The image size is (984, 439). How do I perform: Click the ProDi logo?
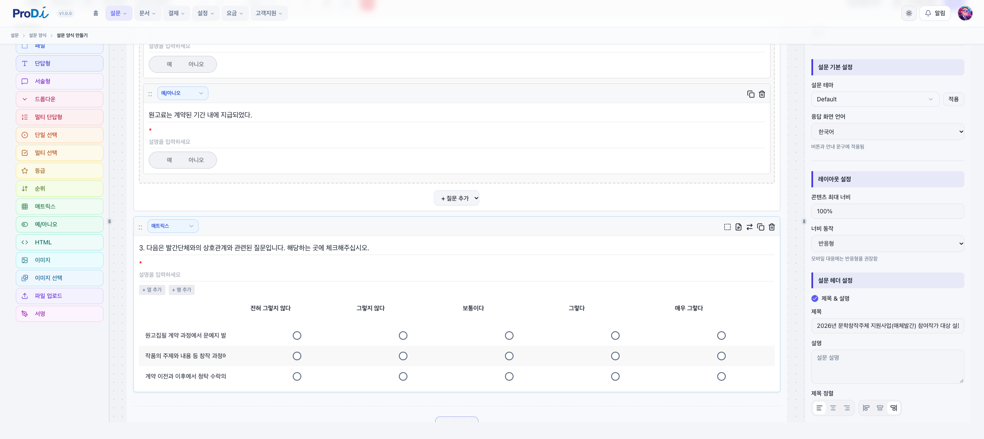(x=31, y=13)
